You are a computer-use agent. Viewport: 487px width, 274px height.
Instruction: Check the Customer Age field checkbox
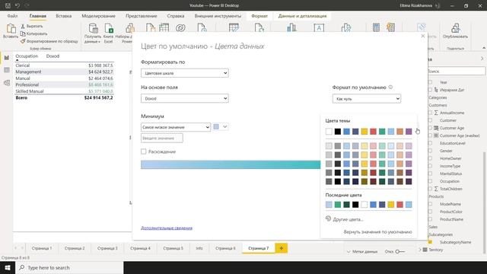(430, 128)
